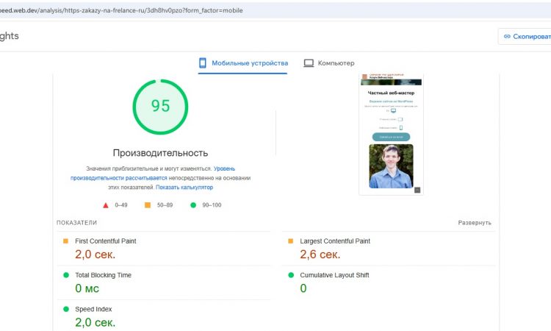The width and height of the screenshot is (551, 331).
Task: Click the Производительность heading
Action: [x=160, y=153]
